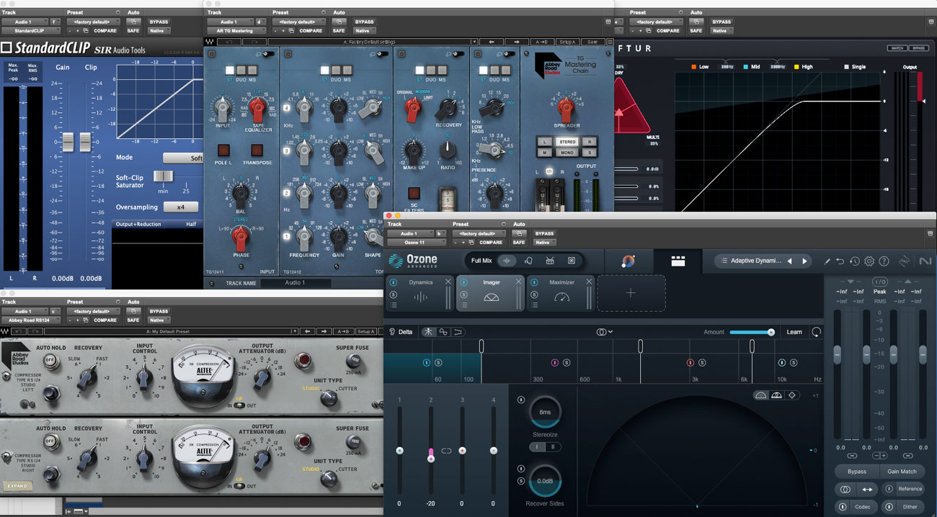Remove the Dynamics module with its X
937x517 pixels.
[x=448, y=282]
